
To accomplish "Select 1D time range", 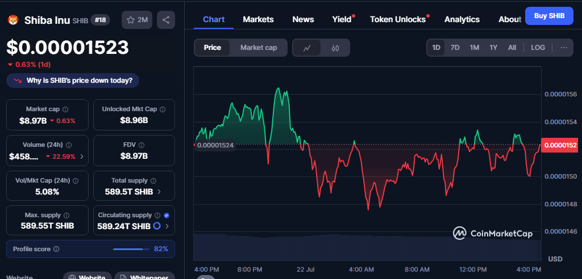I will tap(436, 48).
